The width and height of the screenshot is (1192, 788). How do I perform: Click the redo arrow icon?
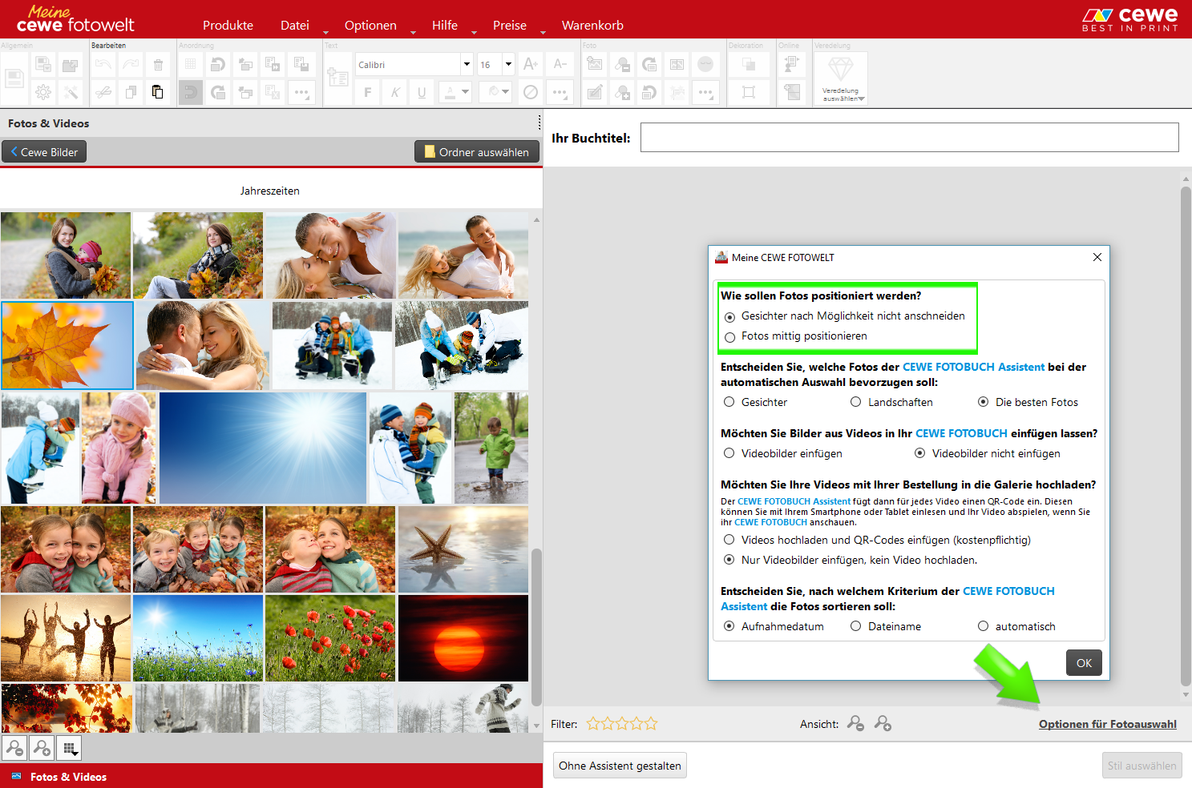(x=131, y=65)
